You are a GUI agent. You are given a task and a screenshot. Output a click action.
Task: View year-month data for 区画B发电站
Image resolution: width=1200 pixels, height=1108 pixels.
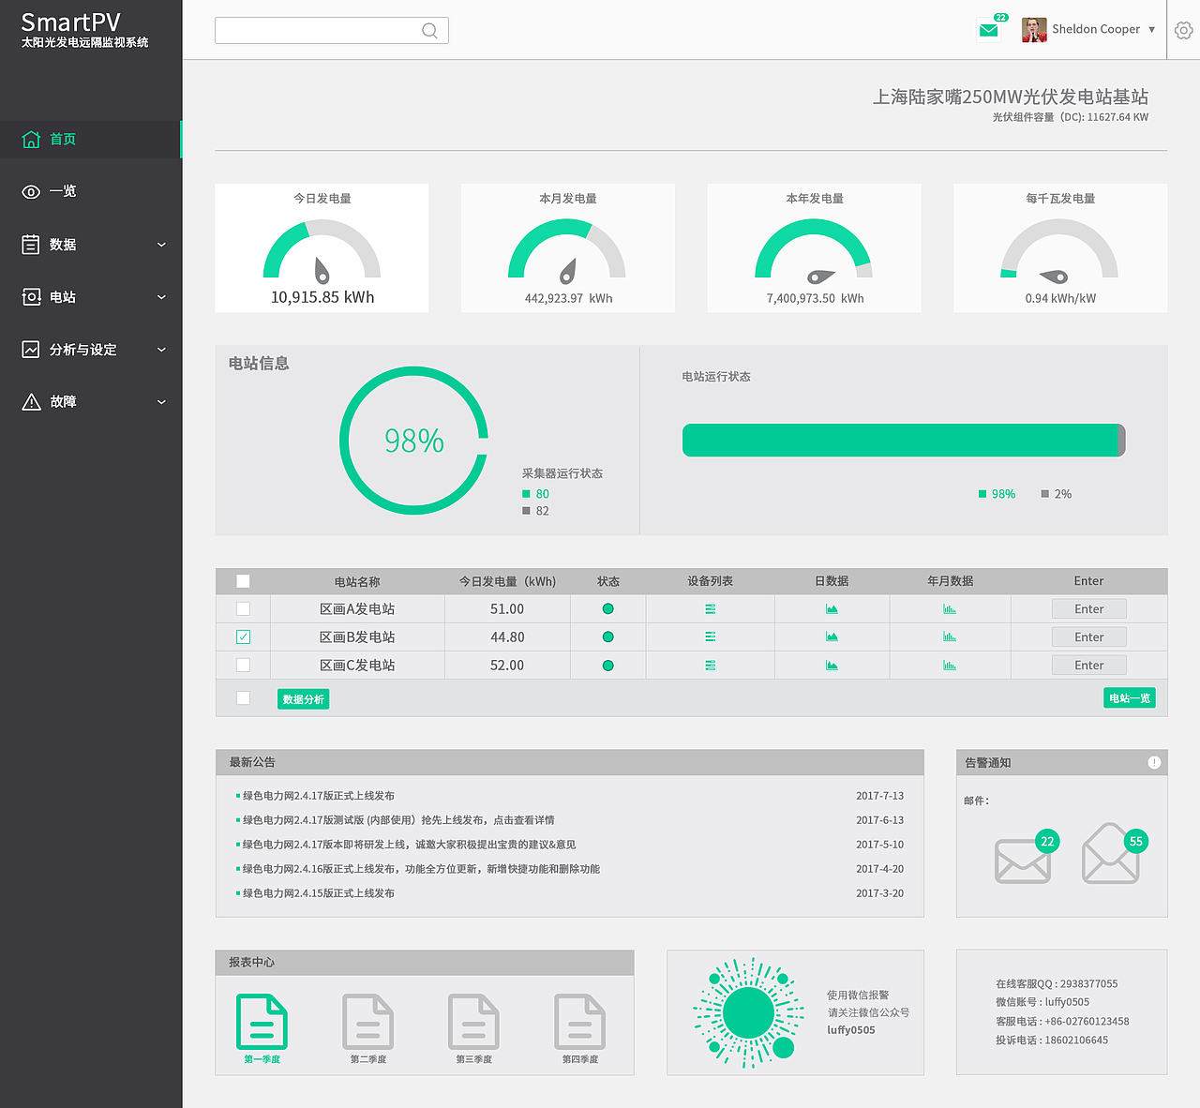click(x=950, y=637)
